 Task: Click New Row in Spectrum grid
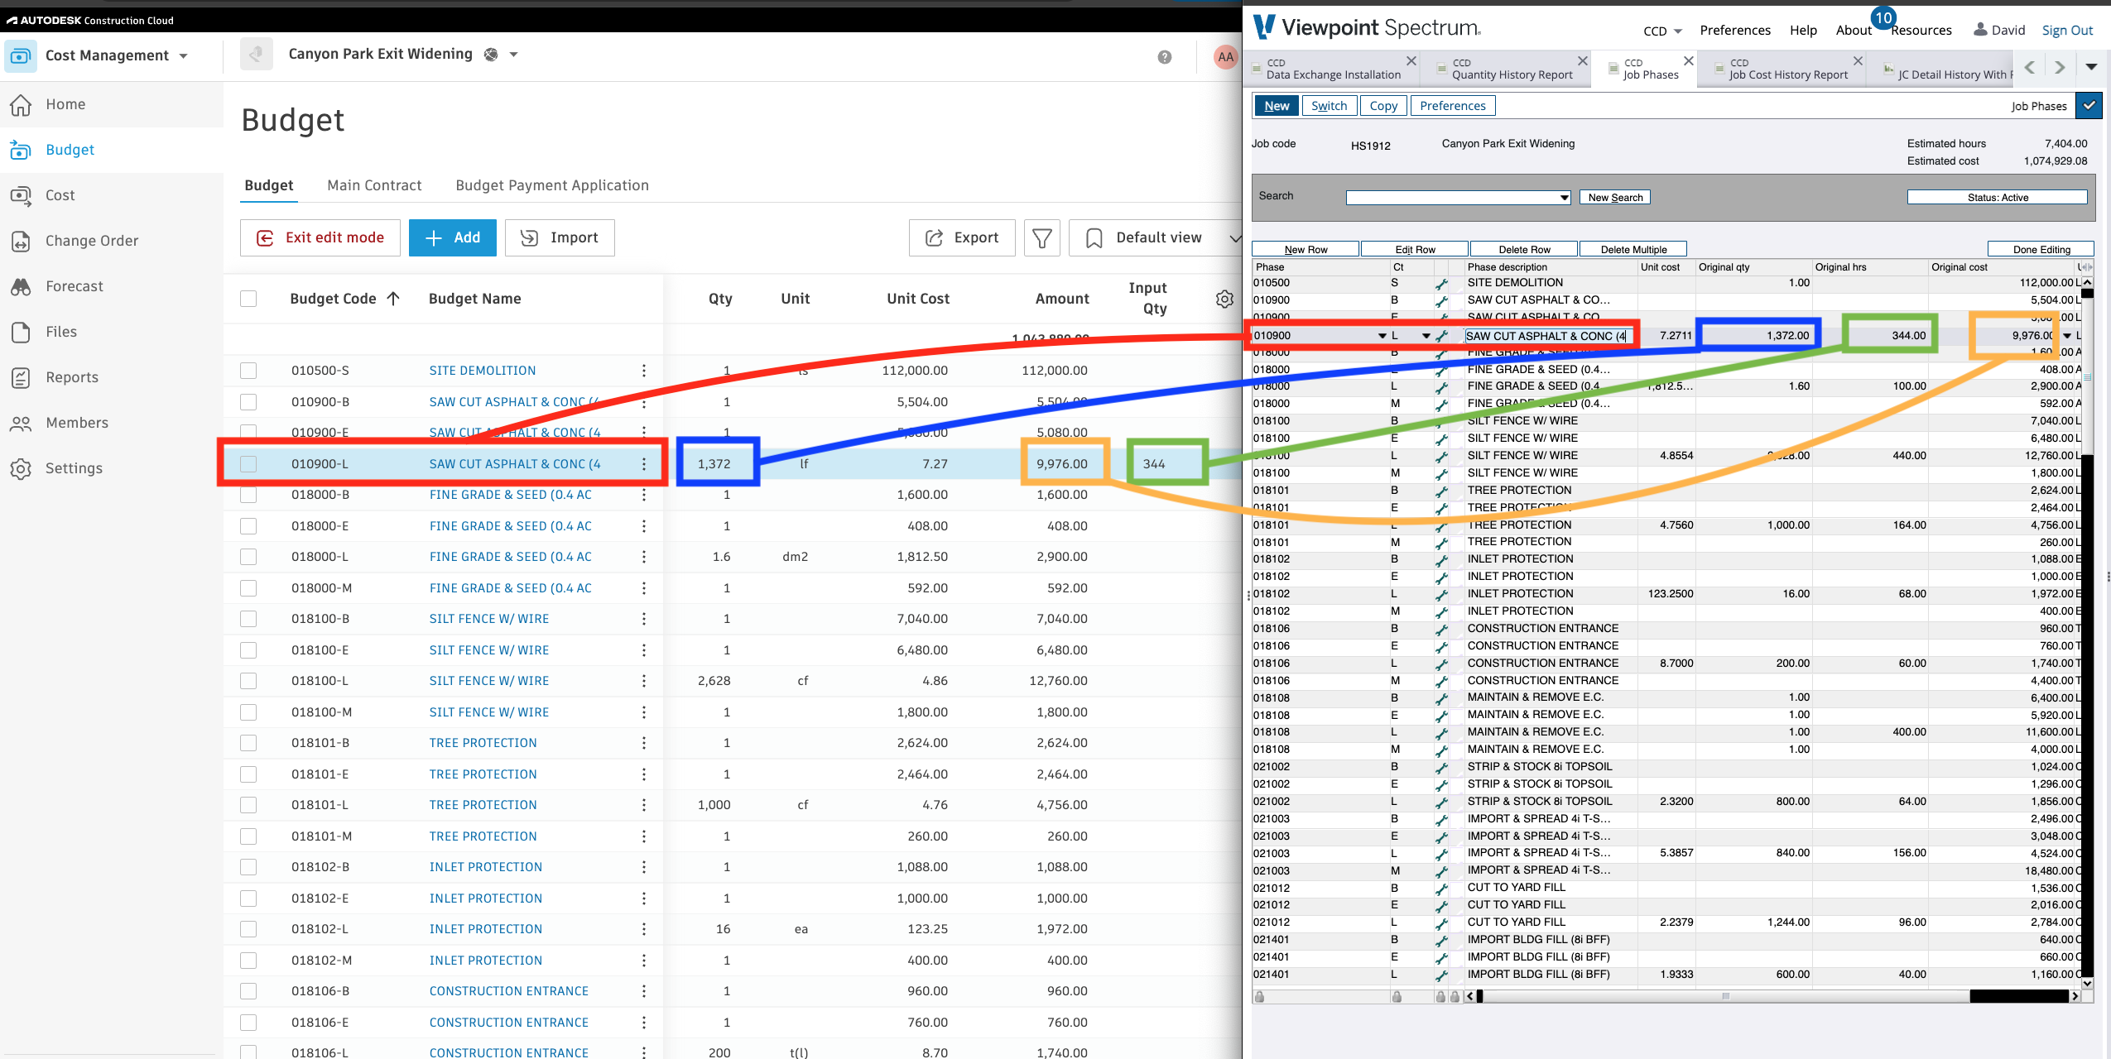1306,249
